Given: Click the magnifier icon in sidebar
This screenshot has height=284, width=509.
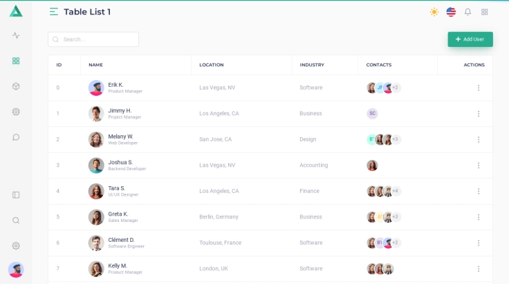Looking at the screenshot, I should click(16, 221).
